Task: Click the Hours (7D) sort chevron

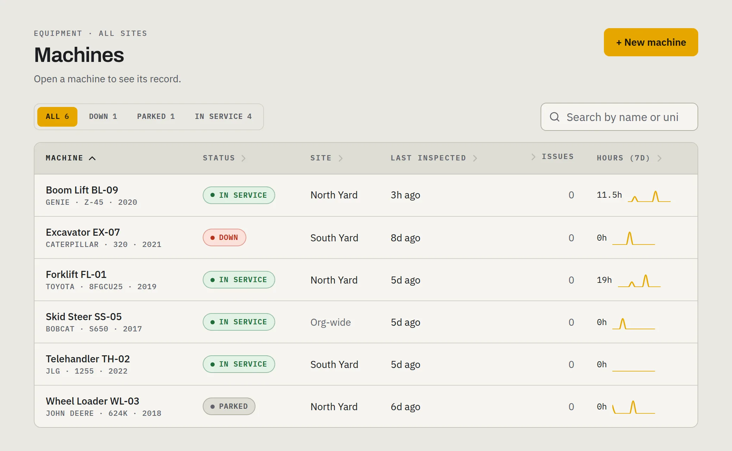Action: tap(660, 158)
